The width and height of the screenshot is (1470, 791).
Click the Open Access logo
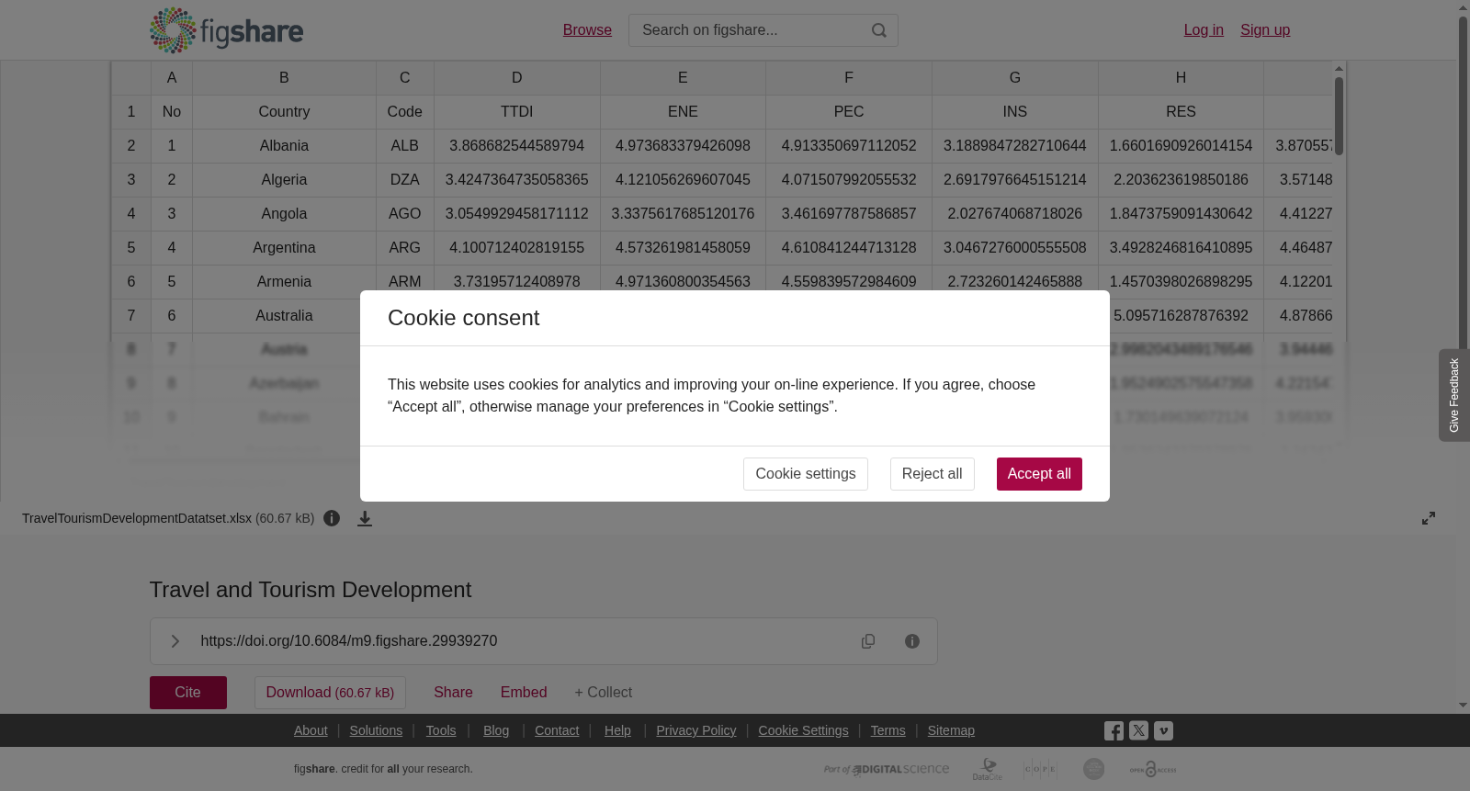point(1153,770)
